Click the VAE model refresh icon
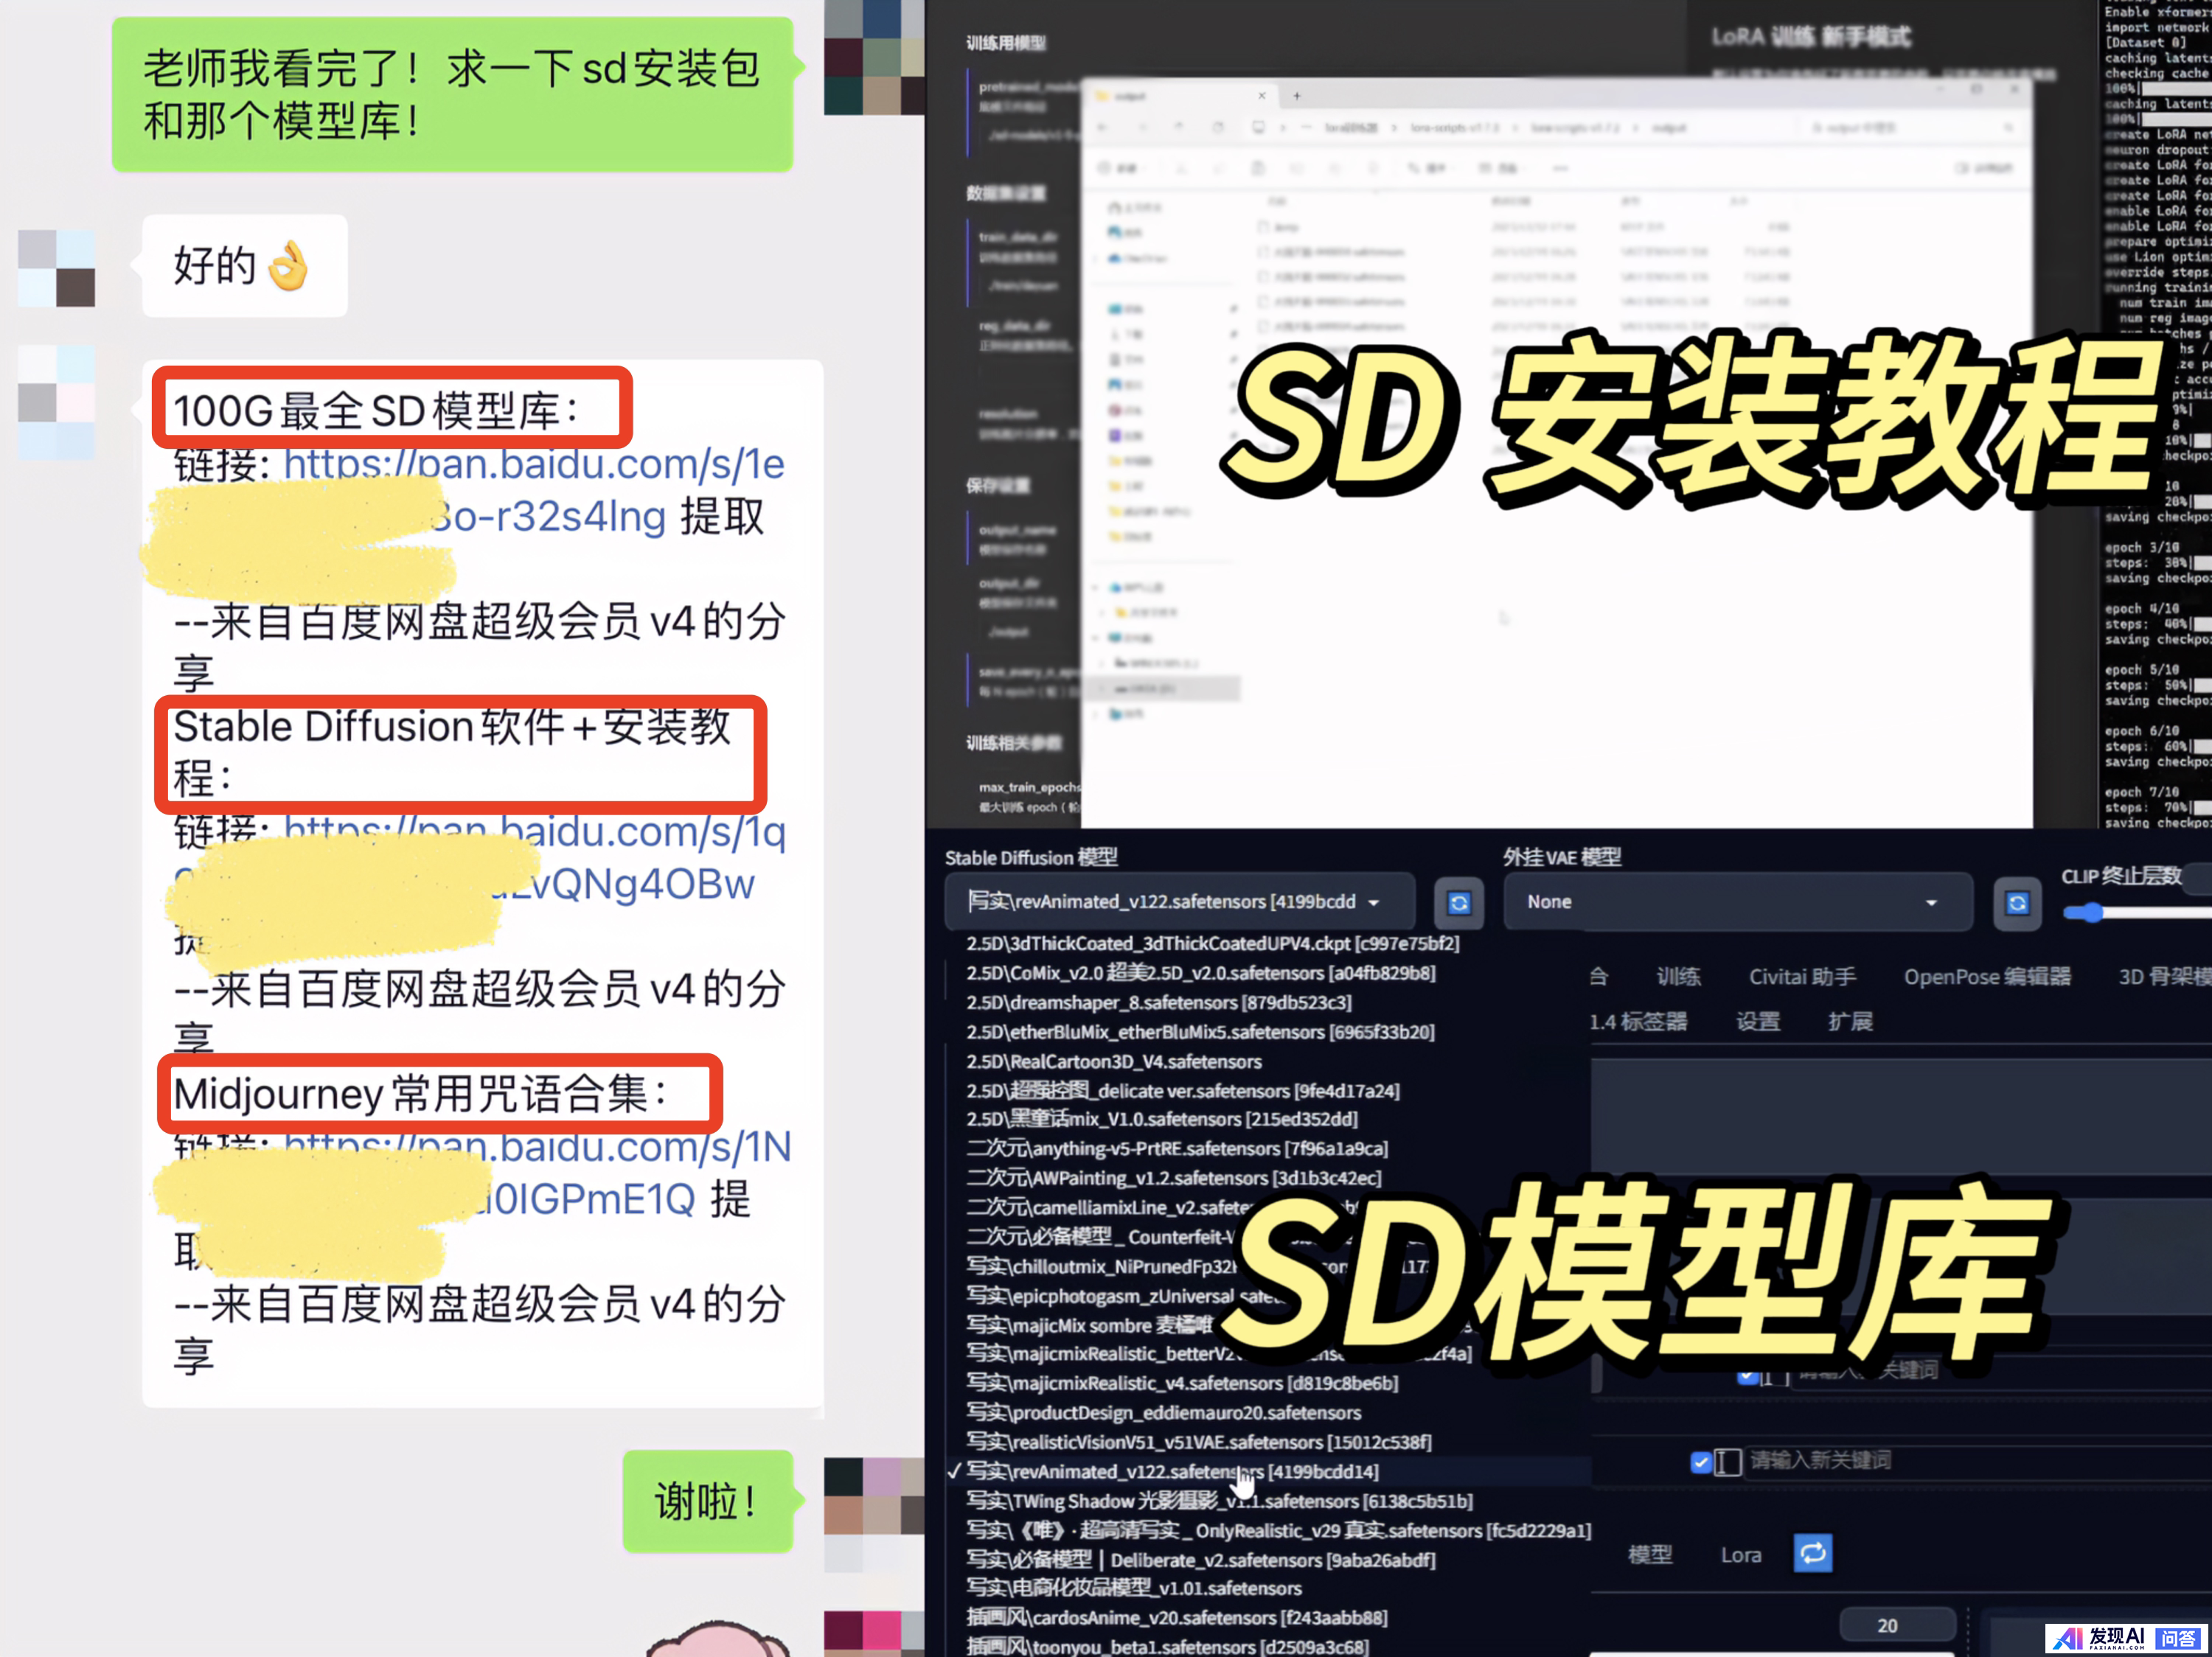The image size is (2212, 1657). (x=2017, y=904)
